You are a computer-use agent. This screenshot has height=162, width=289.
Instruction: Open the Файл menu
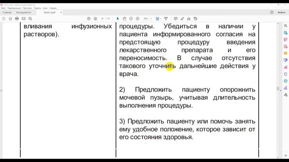point(3,8)
